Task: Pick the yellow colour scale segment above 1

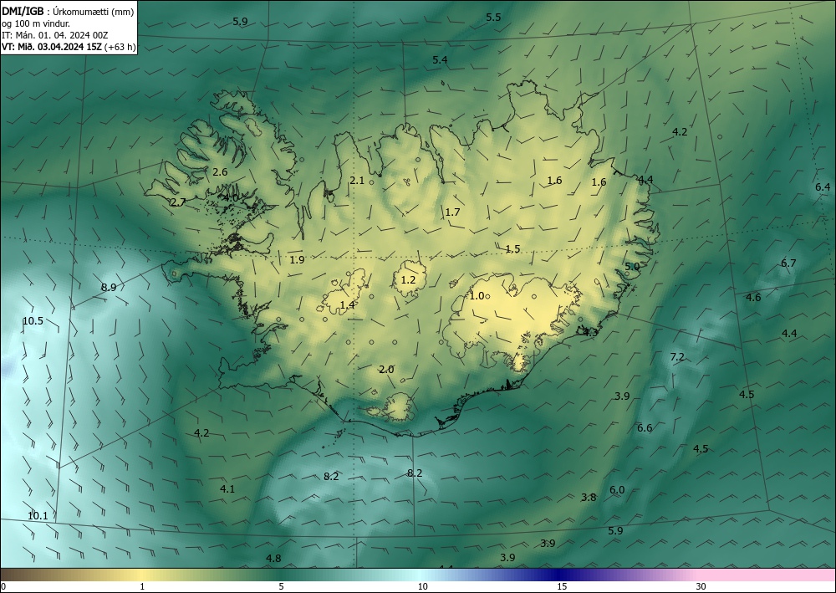Action: click(x=142, y=575)
